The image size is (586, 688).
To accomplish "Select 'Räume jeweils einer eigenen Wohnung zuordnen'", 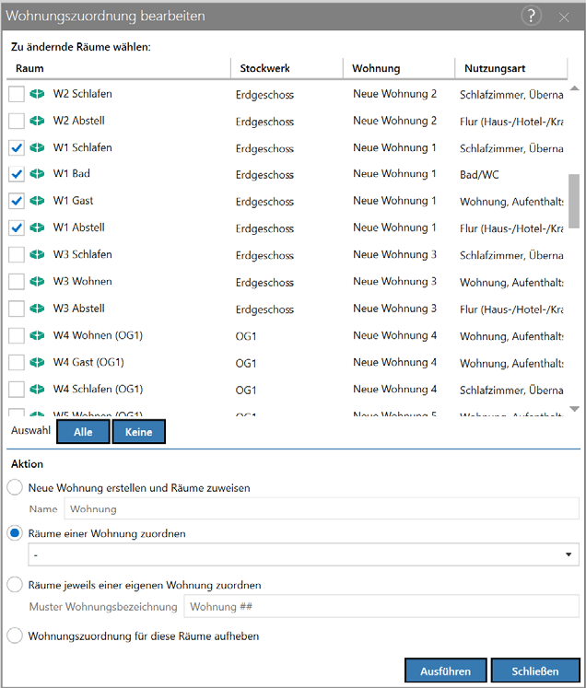I will (15, 585).
